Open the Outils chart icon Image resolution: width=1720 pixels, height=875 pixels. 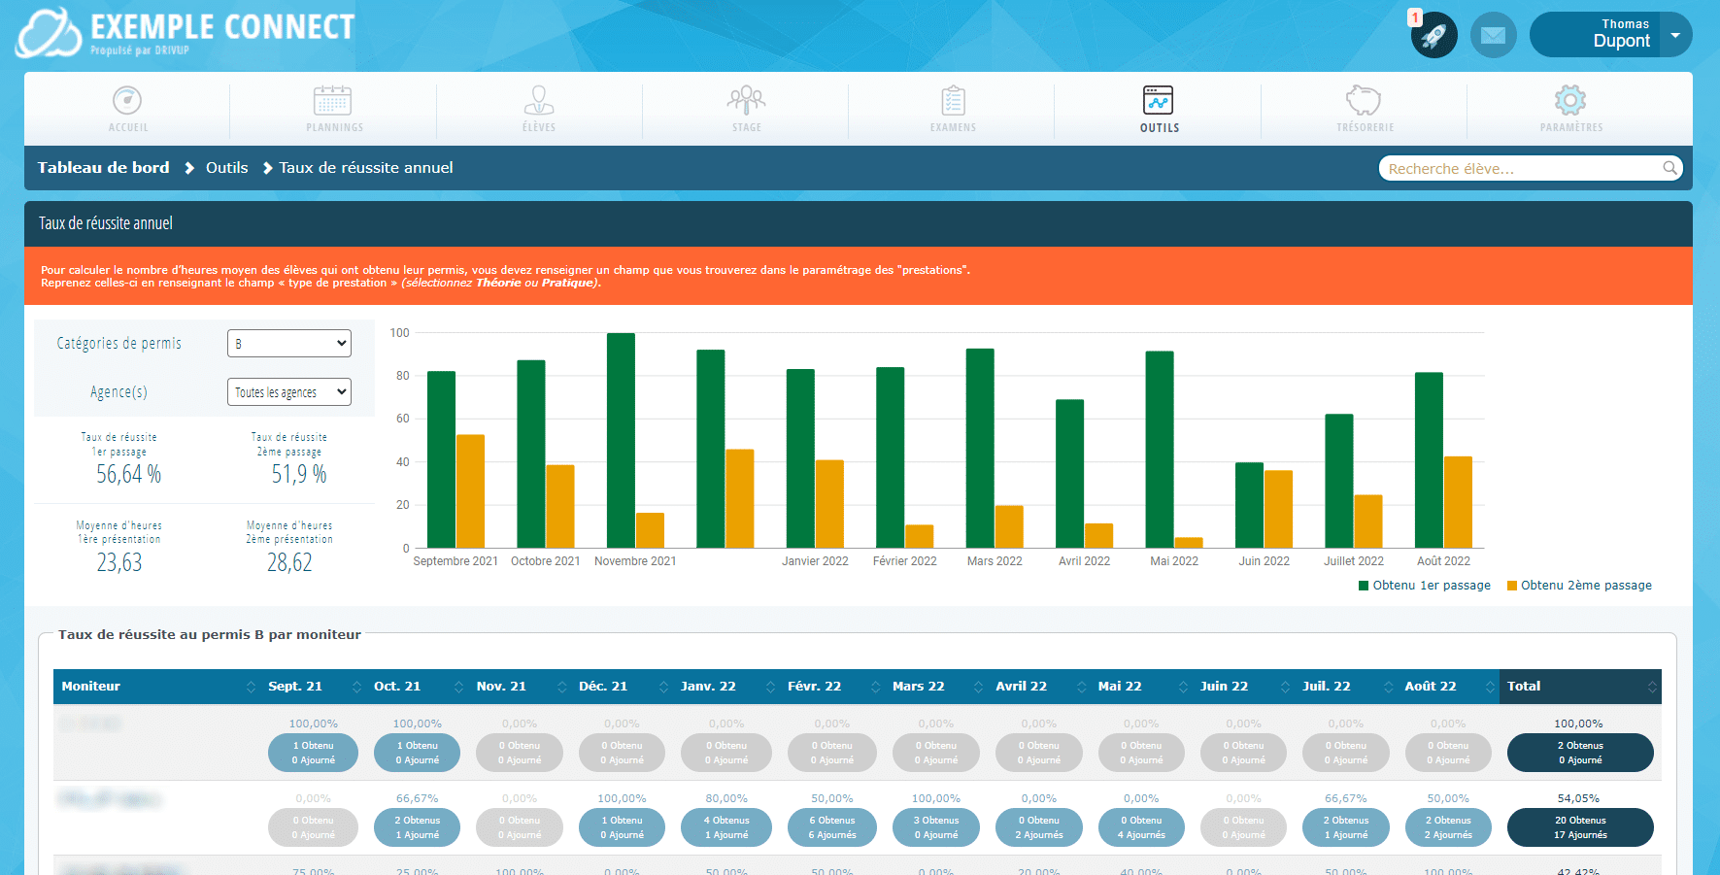(1159, 100)
